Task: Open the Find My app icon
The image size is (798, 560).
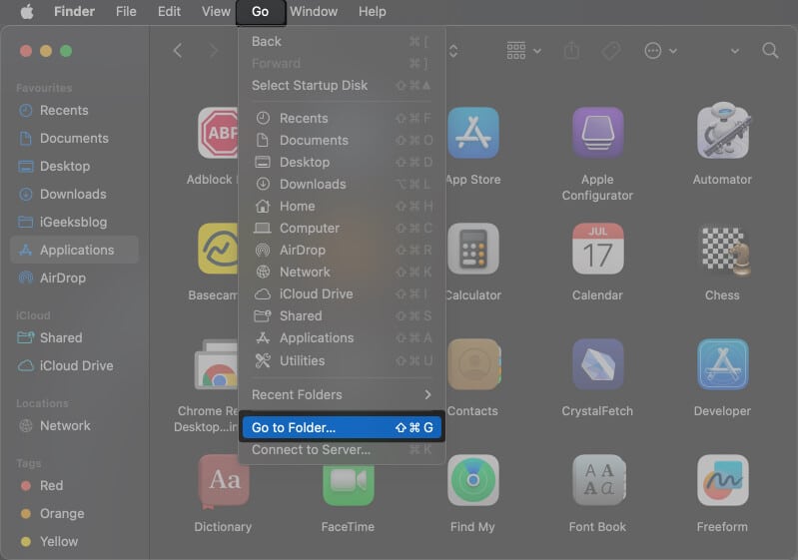Action: (x=473, y=480)
